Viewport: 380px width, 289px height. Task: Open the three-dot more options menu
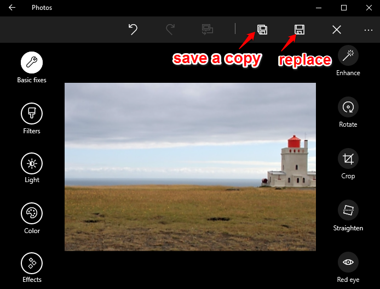[x=368, y=30]
